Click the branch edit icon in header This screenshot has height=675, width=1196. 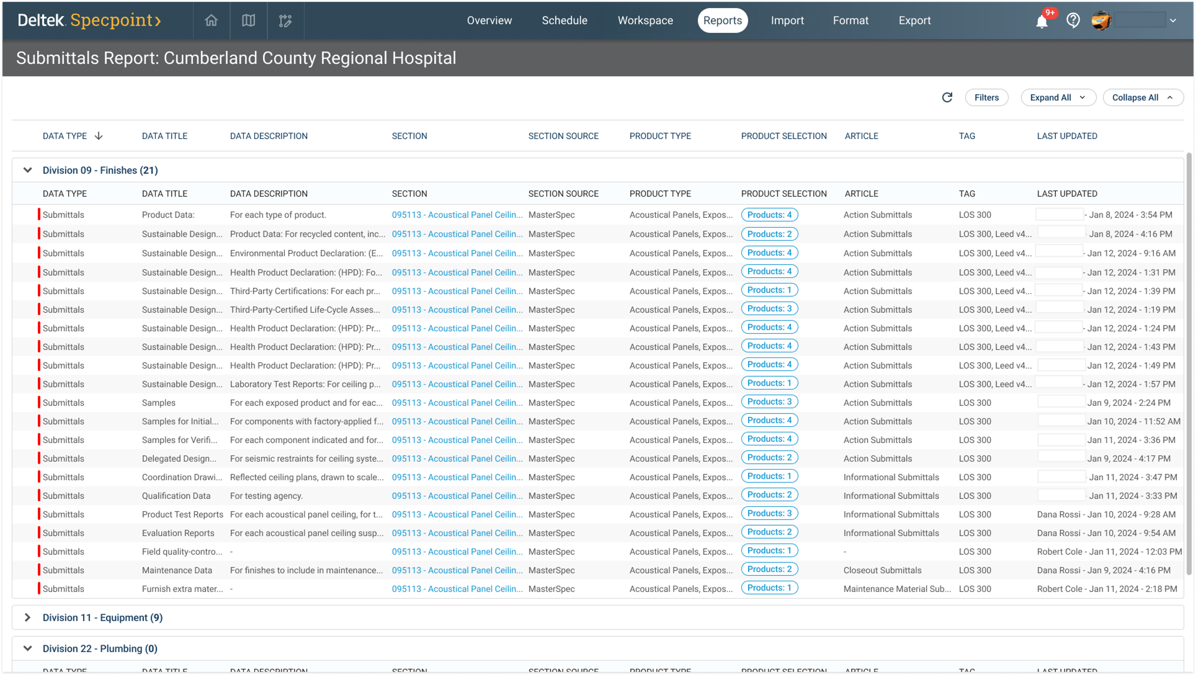(285, 20)
